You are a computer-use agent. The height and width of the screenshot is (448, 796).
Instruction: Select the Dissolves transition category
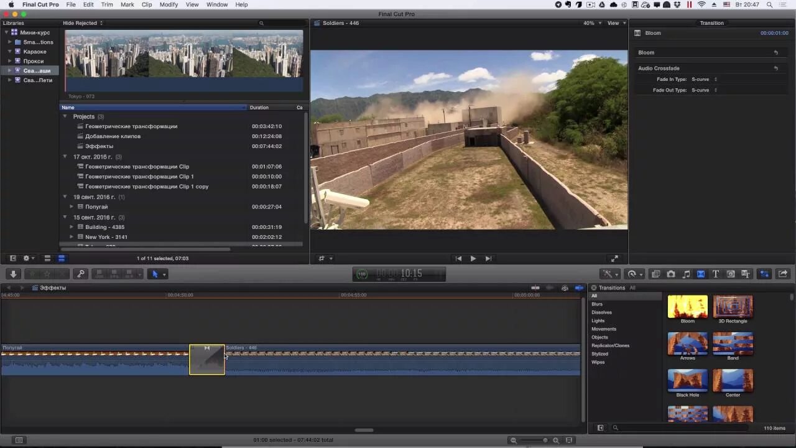pos(601,312)
